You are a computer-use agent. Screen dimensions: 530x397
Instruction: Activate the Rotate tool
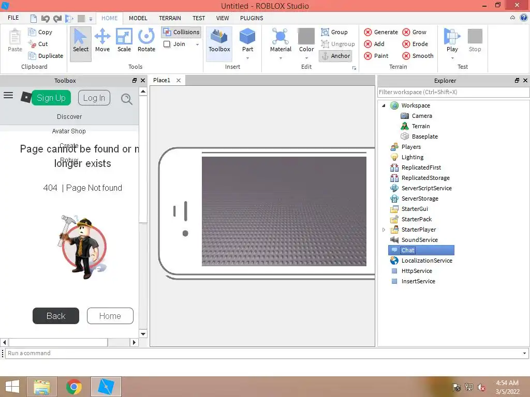pyautogui.click(x=146, y=40)
